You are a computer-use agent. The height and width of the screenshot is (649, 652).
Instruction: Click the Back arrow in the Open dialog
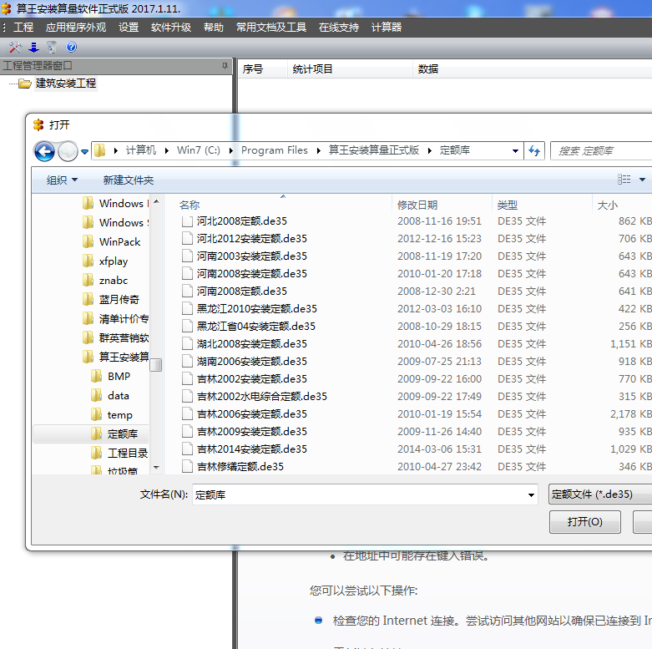tap(44, 151)
